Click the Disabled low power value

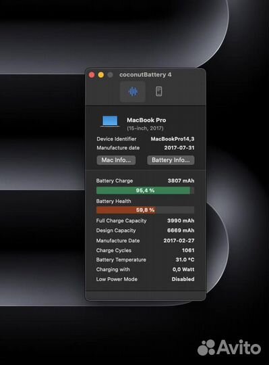pyautogui.click(x=183, y=279)
